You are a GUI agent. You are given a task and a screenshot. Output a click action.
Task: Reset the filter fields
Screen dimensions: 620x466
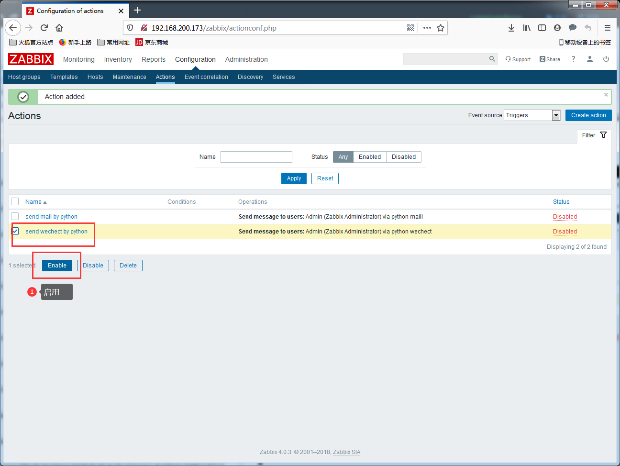(325, 178)
